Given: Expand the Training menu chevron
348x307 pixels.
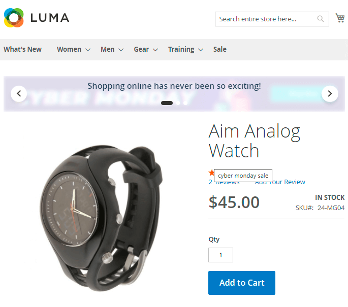Looking at the screenshot, I should [x=200, y=50].
